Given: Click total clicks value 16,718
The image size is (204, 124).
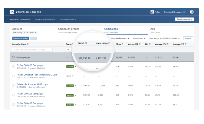Looking at the screenshot, I should [x=119, y=57].
